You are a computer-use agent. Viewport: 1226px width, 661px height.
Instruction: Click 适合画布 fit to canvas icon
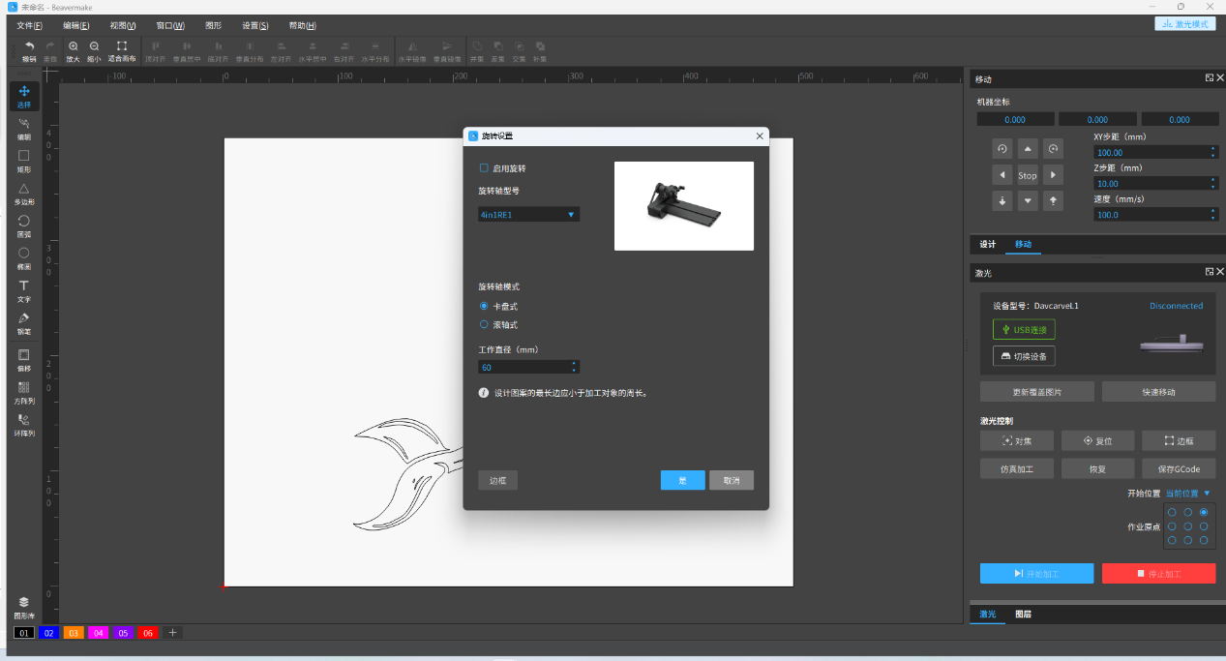point(121,48)
